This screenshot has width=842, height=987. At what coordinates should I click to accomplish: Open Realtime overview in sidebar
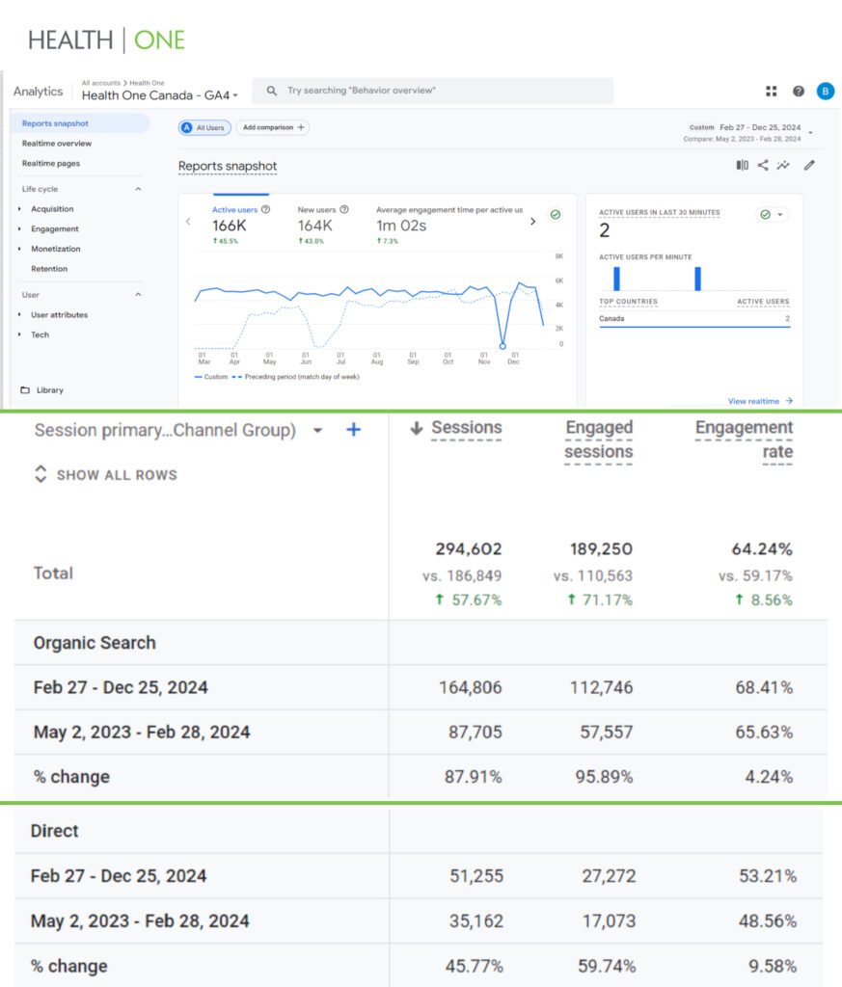pyautogui.click(x=57, y=144)
